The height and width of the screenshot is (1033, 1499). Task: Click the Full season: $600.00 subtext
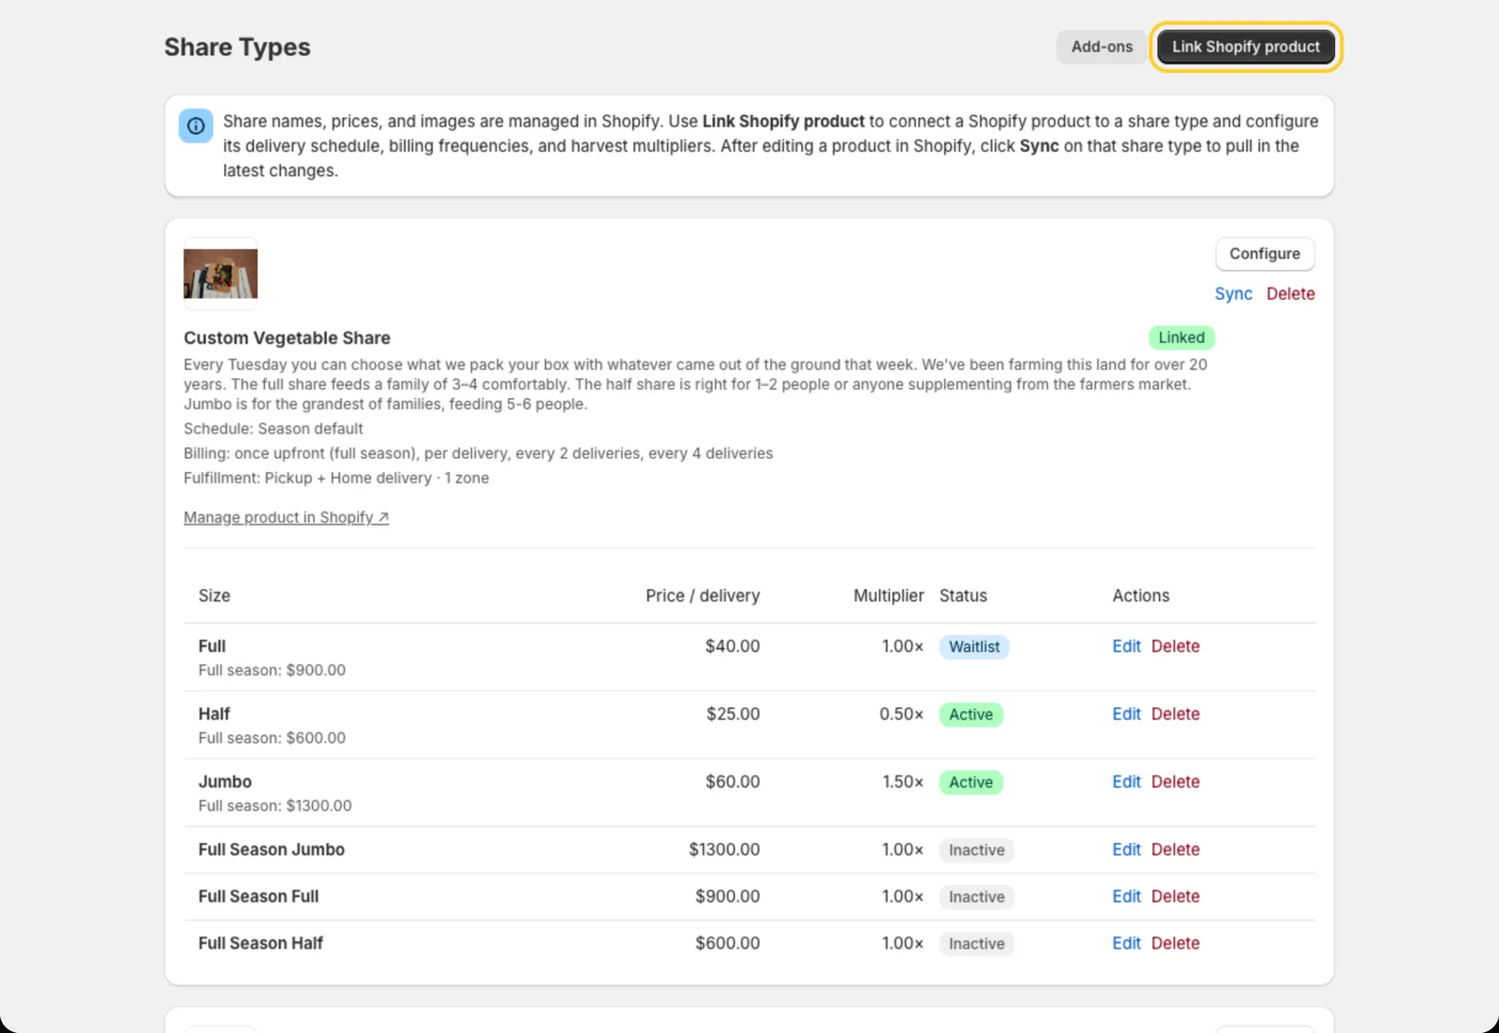(x=272, y=738)
